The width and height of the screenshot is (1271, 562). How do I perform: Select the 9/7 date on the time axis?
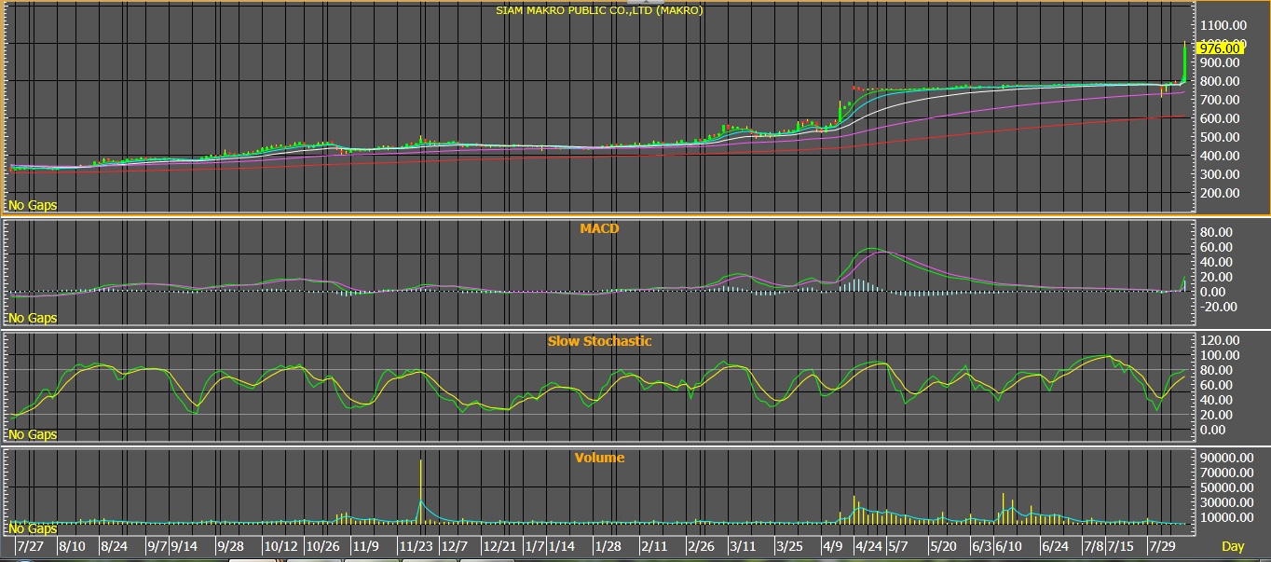(x=155, y=545)
